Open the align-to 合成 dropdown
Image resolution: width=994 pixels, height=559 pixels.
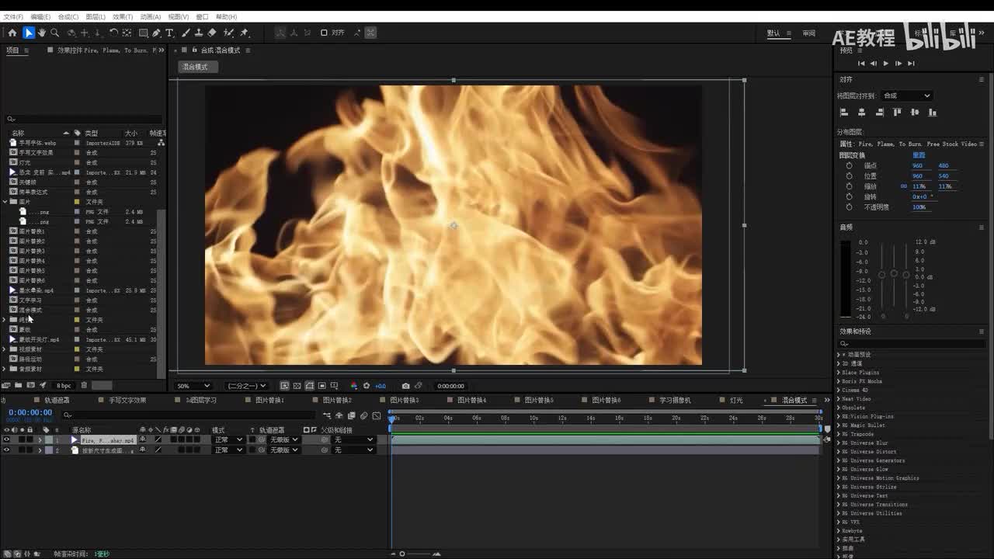906,95
